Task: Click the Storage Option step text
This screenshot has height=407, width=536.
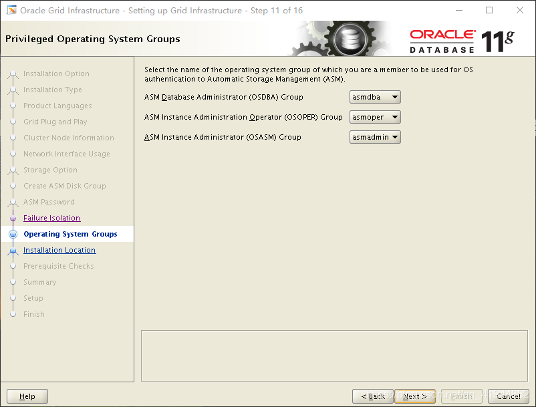Action: (x=50, y=170)
